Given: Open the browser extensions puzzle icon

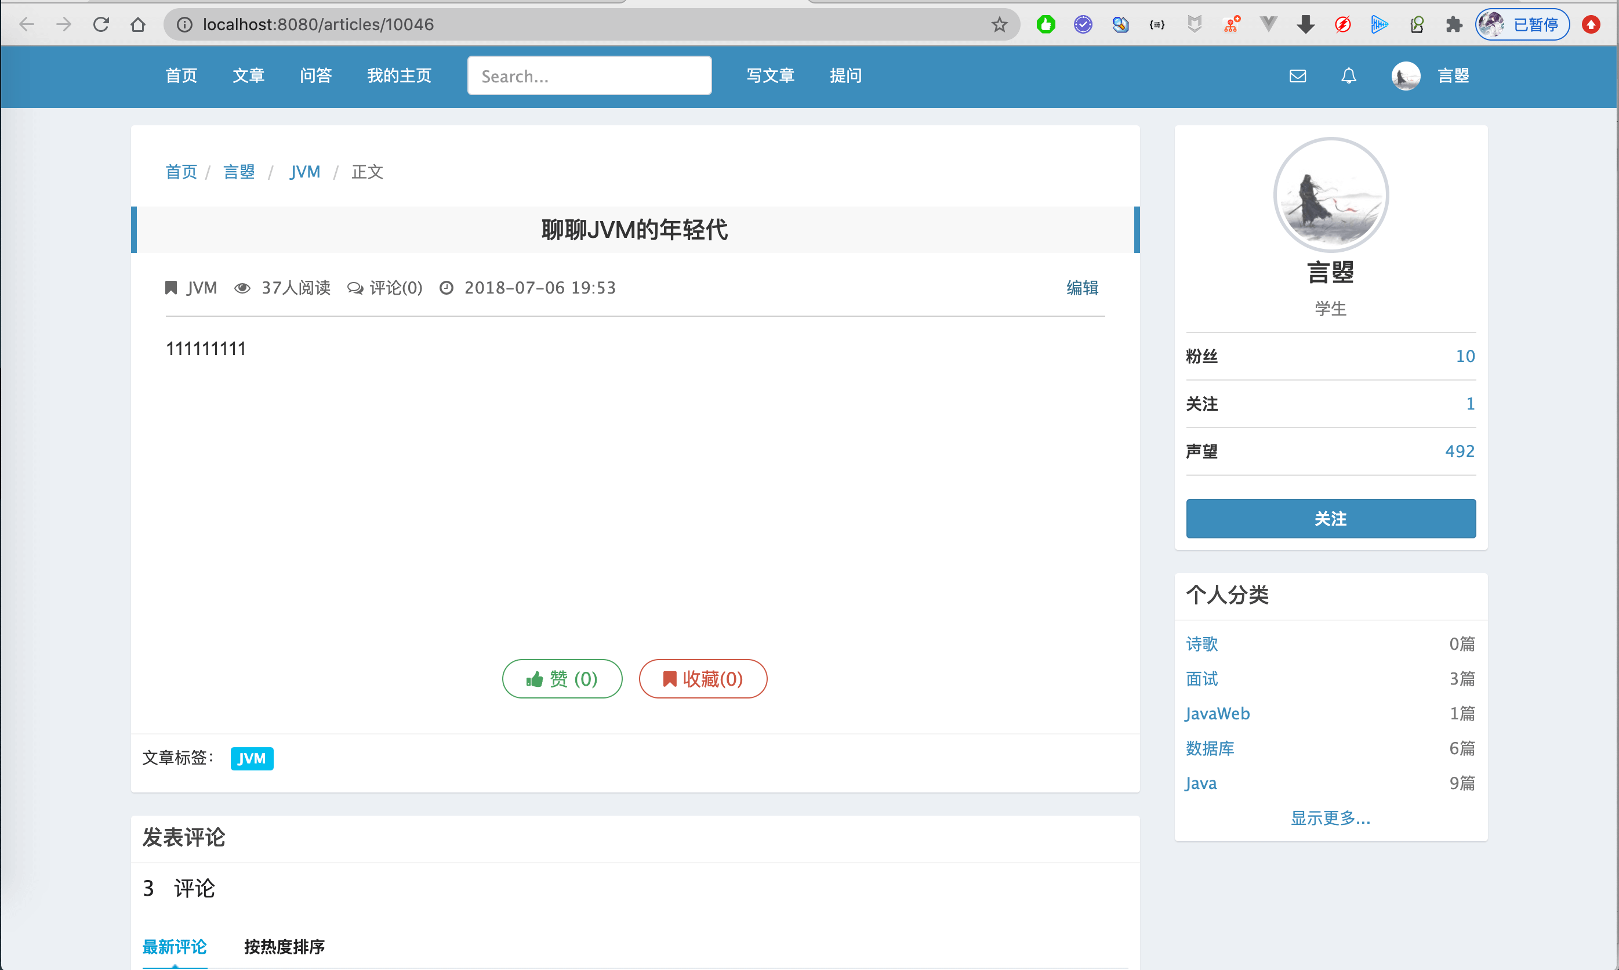Looking at the screenshot, I should (1454, 24).
